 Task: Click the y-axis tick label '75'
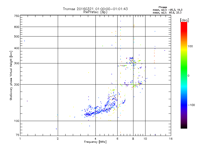pyautogui.click(x=18, y=135)
